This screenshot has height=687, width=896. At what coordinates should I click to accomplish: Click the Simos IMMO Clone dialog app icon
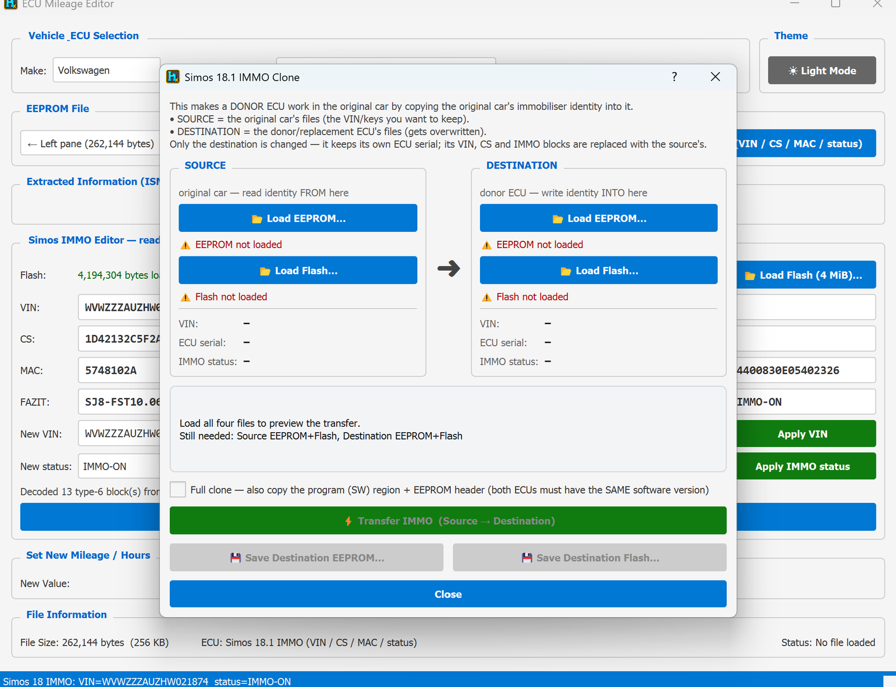(173, 77)
